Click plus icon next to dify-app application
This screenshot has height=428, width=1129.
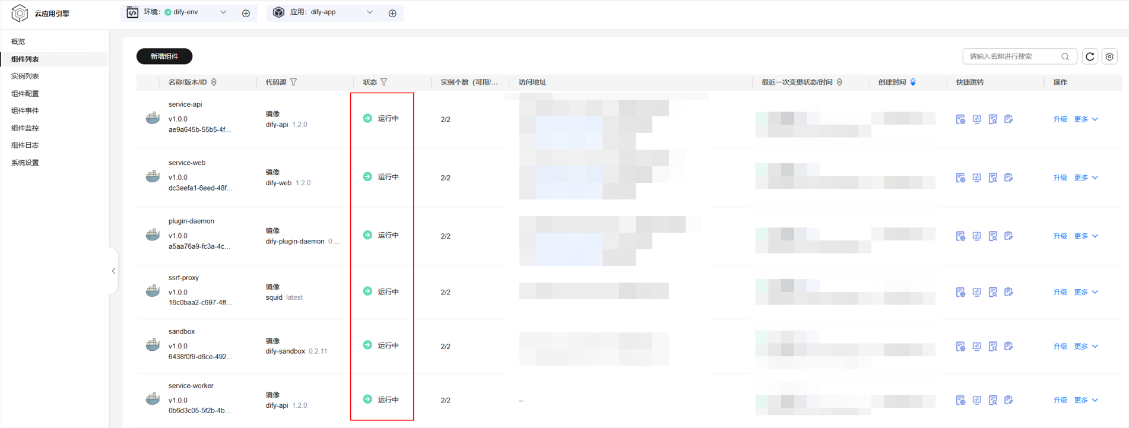[392, 13]
